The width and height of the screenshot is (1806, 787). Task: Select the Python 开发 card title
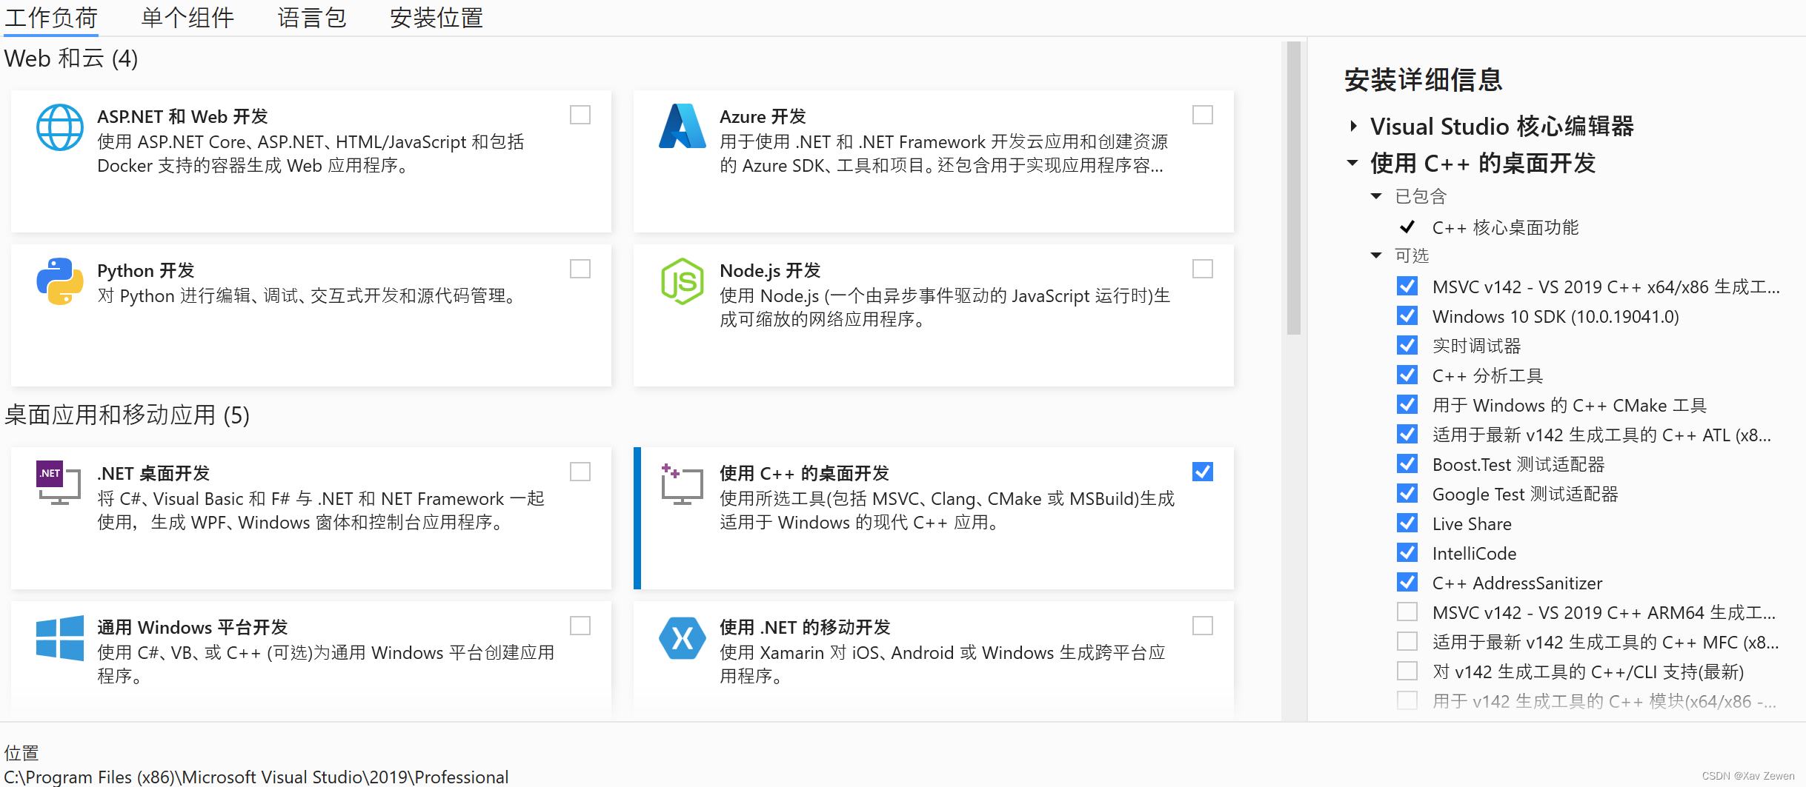click(146, 271)
